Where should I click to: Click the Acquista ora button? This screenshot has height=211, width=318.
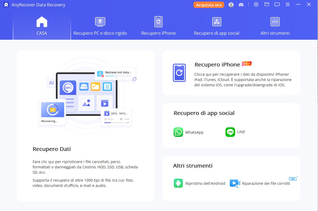[209, 5]
